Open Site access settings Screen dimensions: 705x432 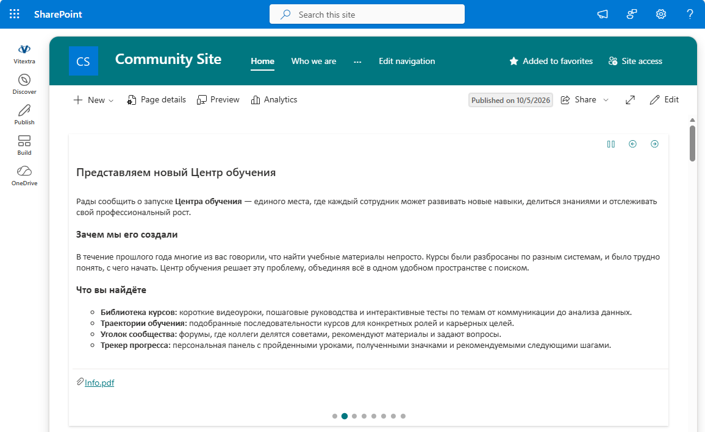click(635, 61)
